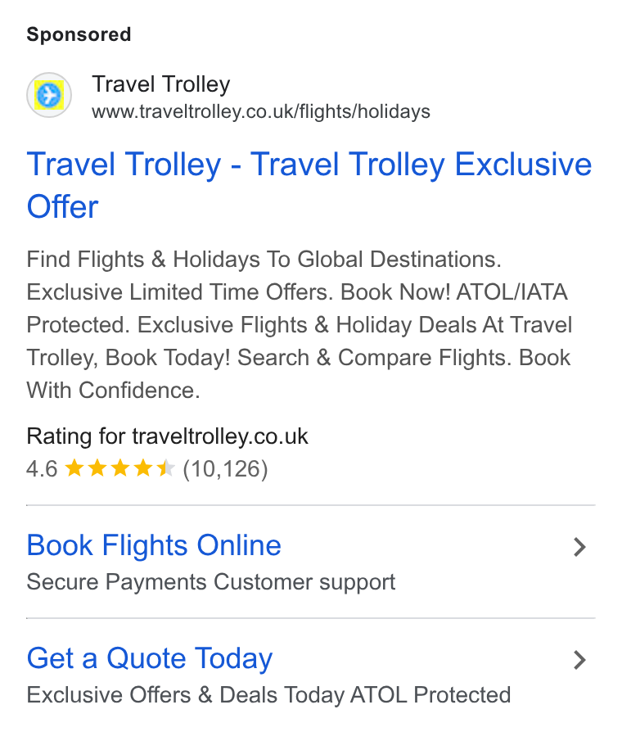Click the Sponsored label
622x750 pixels.
coord(79,34)
